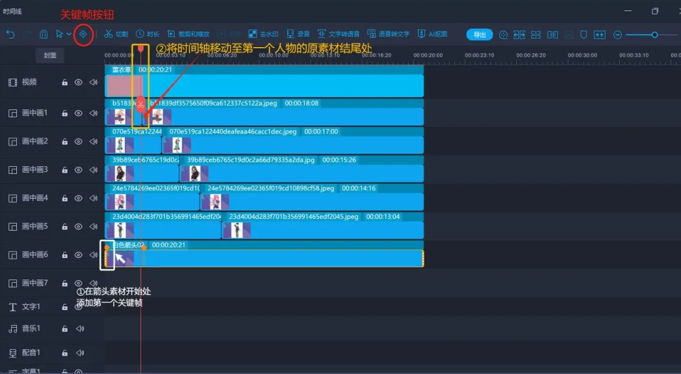
Task: Select clip 24e5784269ee...jpeg on 画中画4
Action: tap(313, 197)
